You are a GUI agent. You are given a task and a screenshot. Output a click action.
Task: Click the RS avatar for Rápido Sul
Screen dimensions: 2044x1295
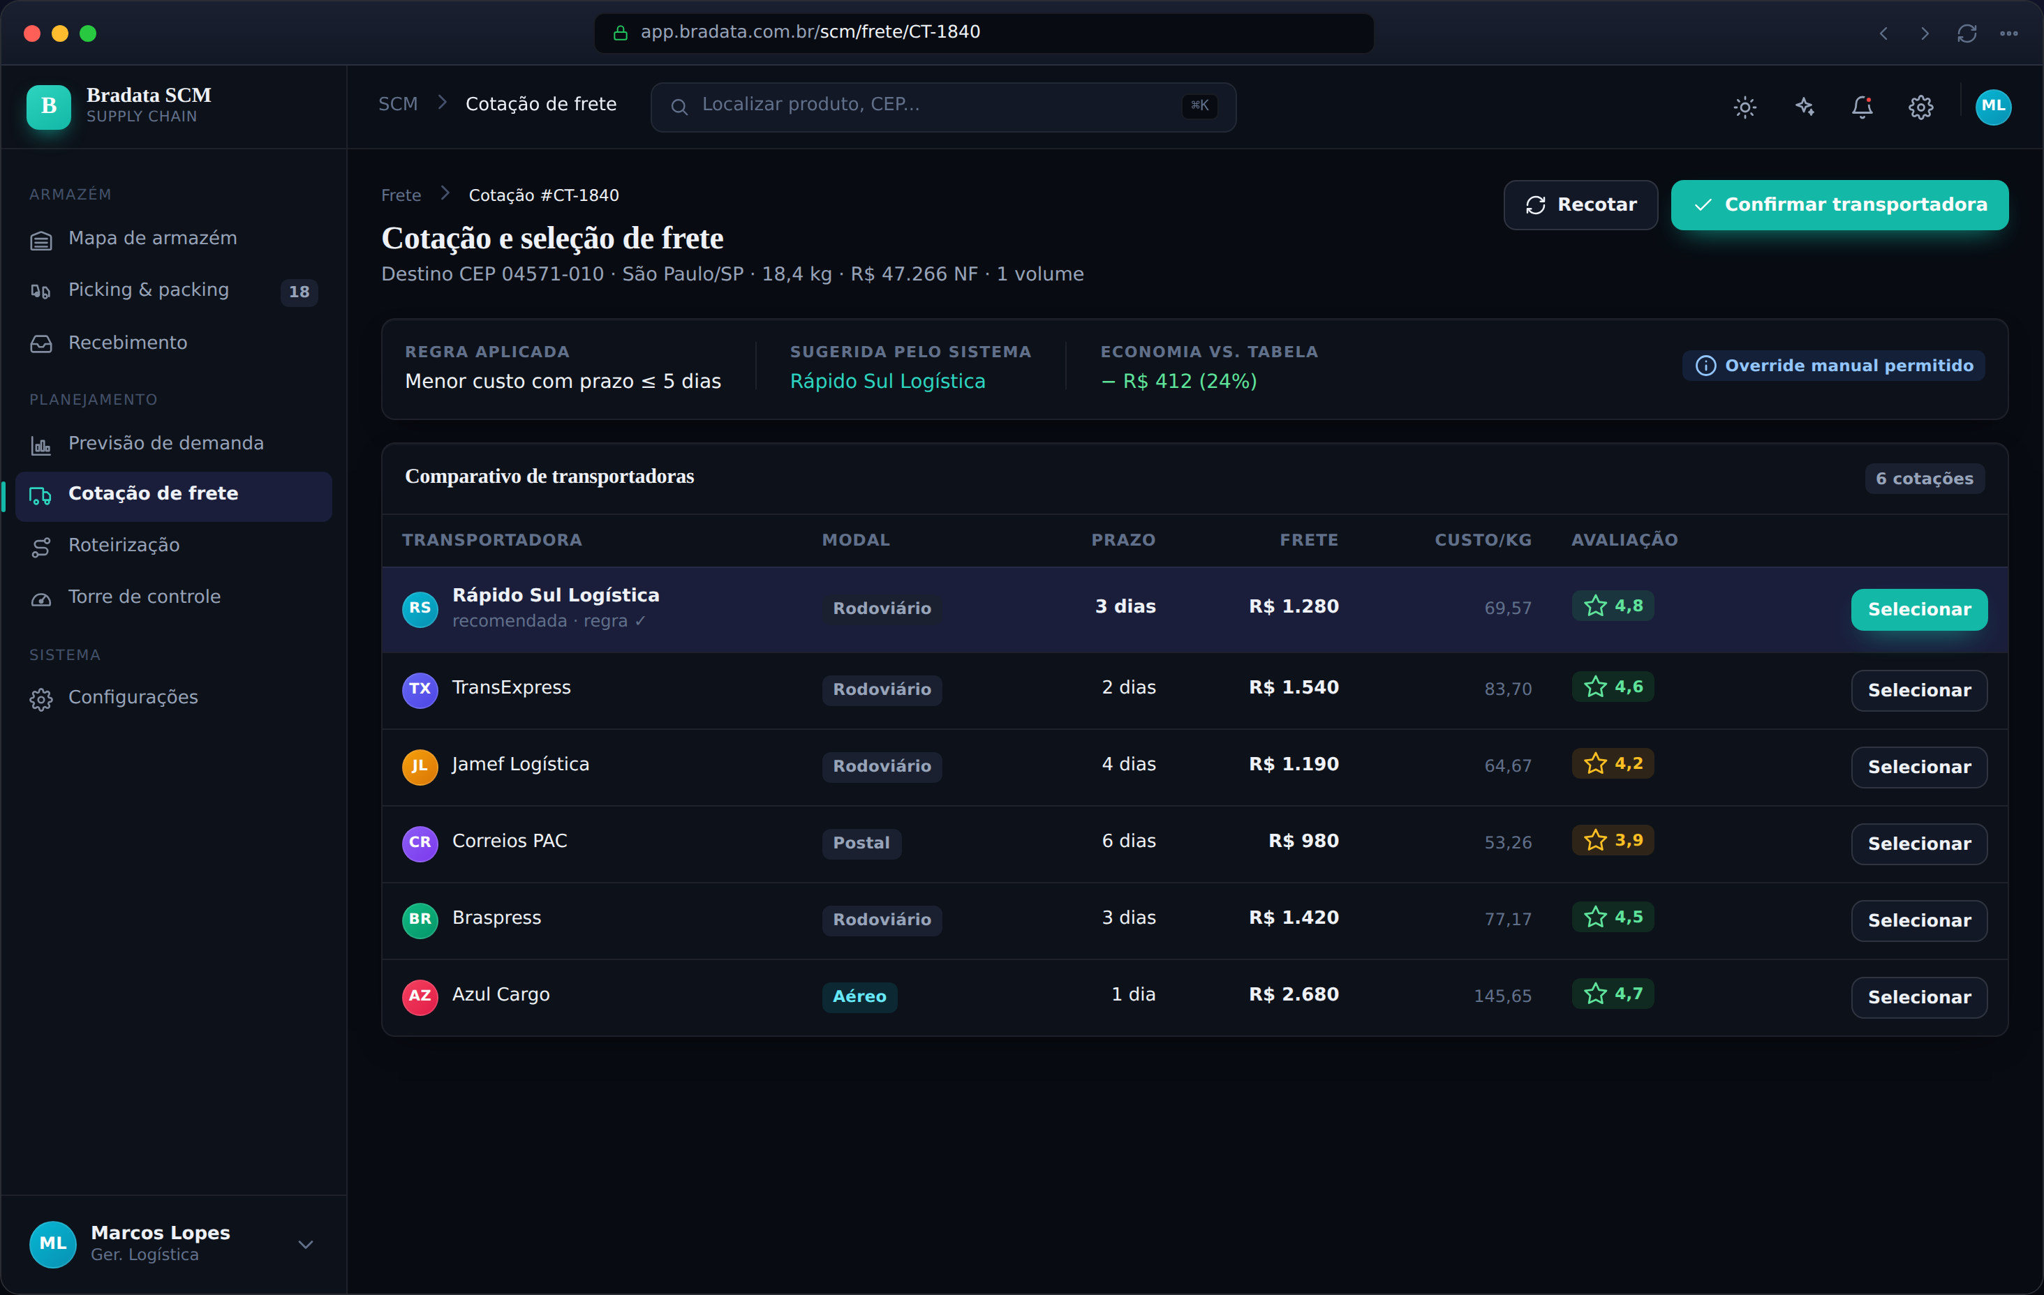click(420, 608)
